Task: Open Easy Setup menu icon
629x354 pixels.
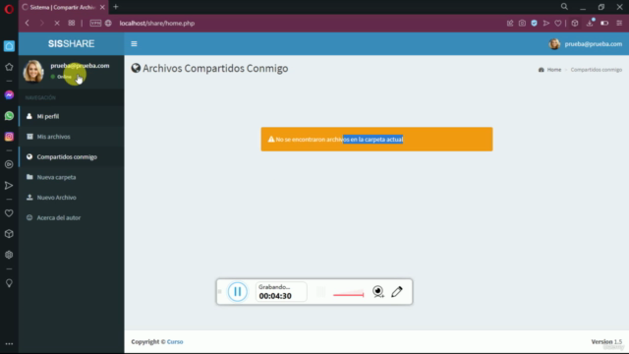Action: 619,24
